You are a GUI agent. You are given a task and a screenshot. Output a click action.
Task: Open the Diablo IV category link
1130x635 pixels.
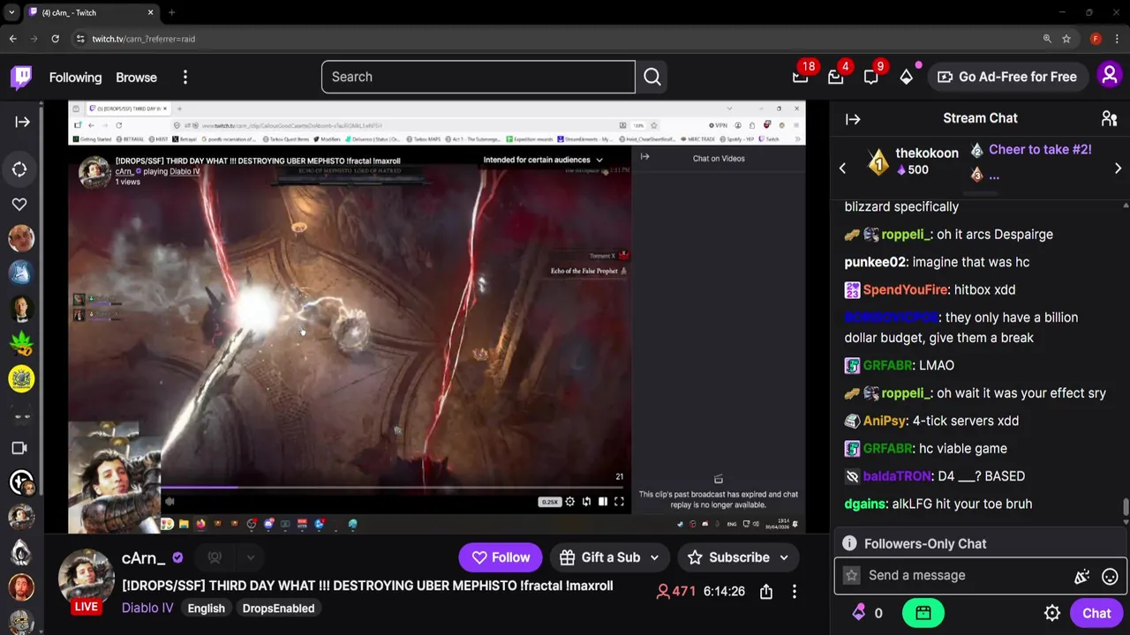[147, 608]
